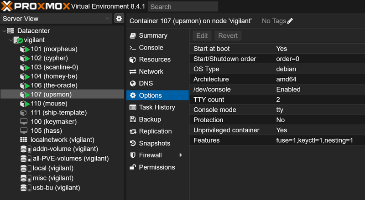
Task: Click the pencil icon next to No Tags
Action: [290, 21]
